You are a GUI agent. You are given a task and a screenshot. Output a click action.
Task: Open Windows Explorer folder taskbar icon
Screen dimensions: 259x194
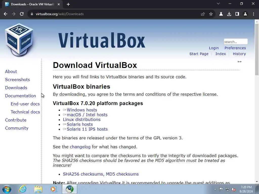click(x=38, y=189)
